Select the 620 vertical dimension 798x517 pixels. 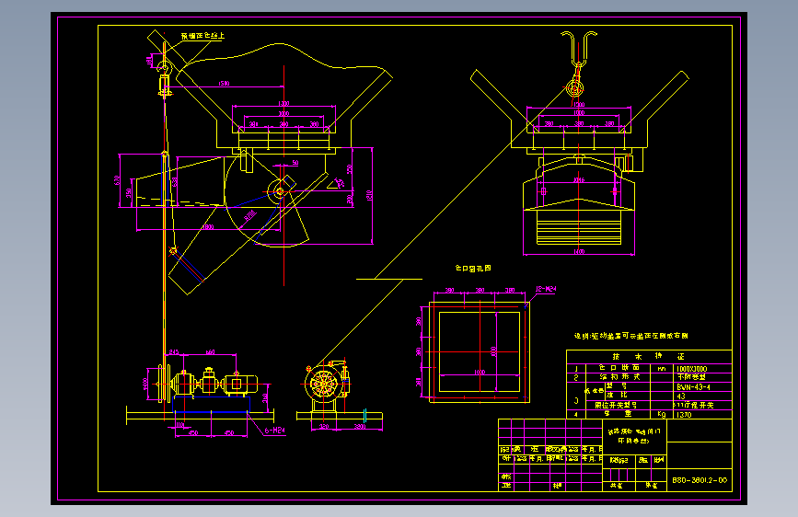(117, 180)
